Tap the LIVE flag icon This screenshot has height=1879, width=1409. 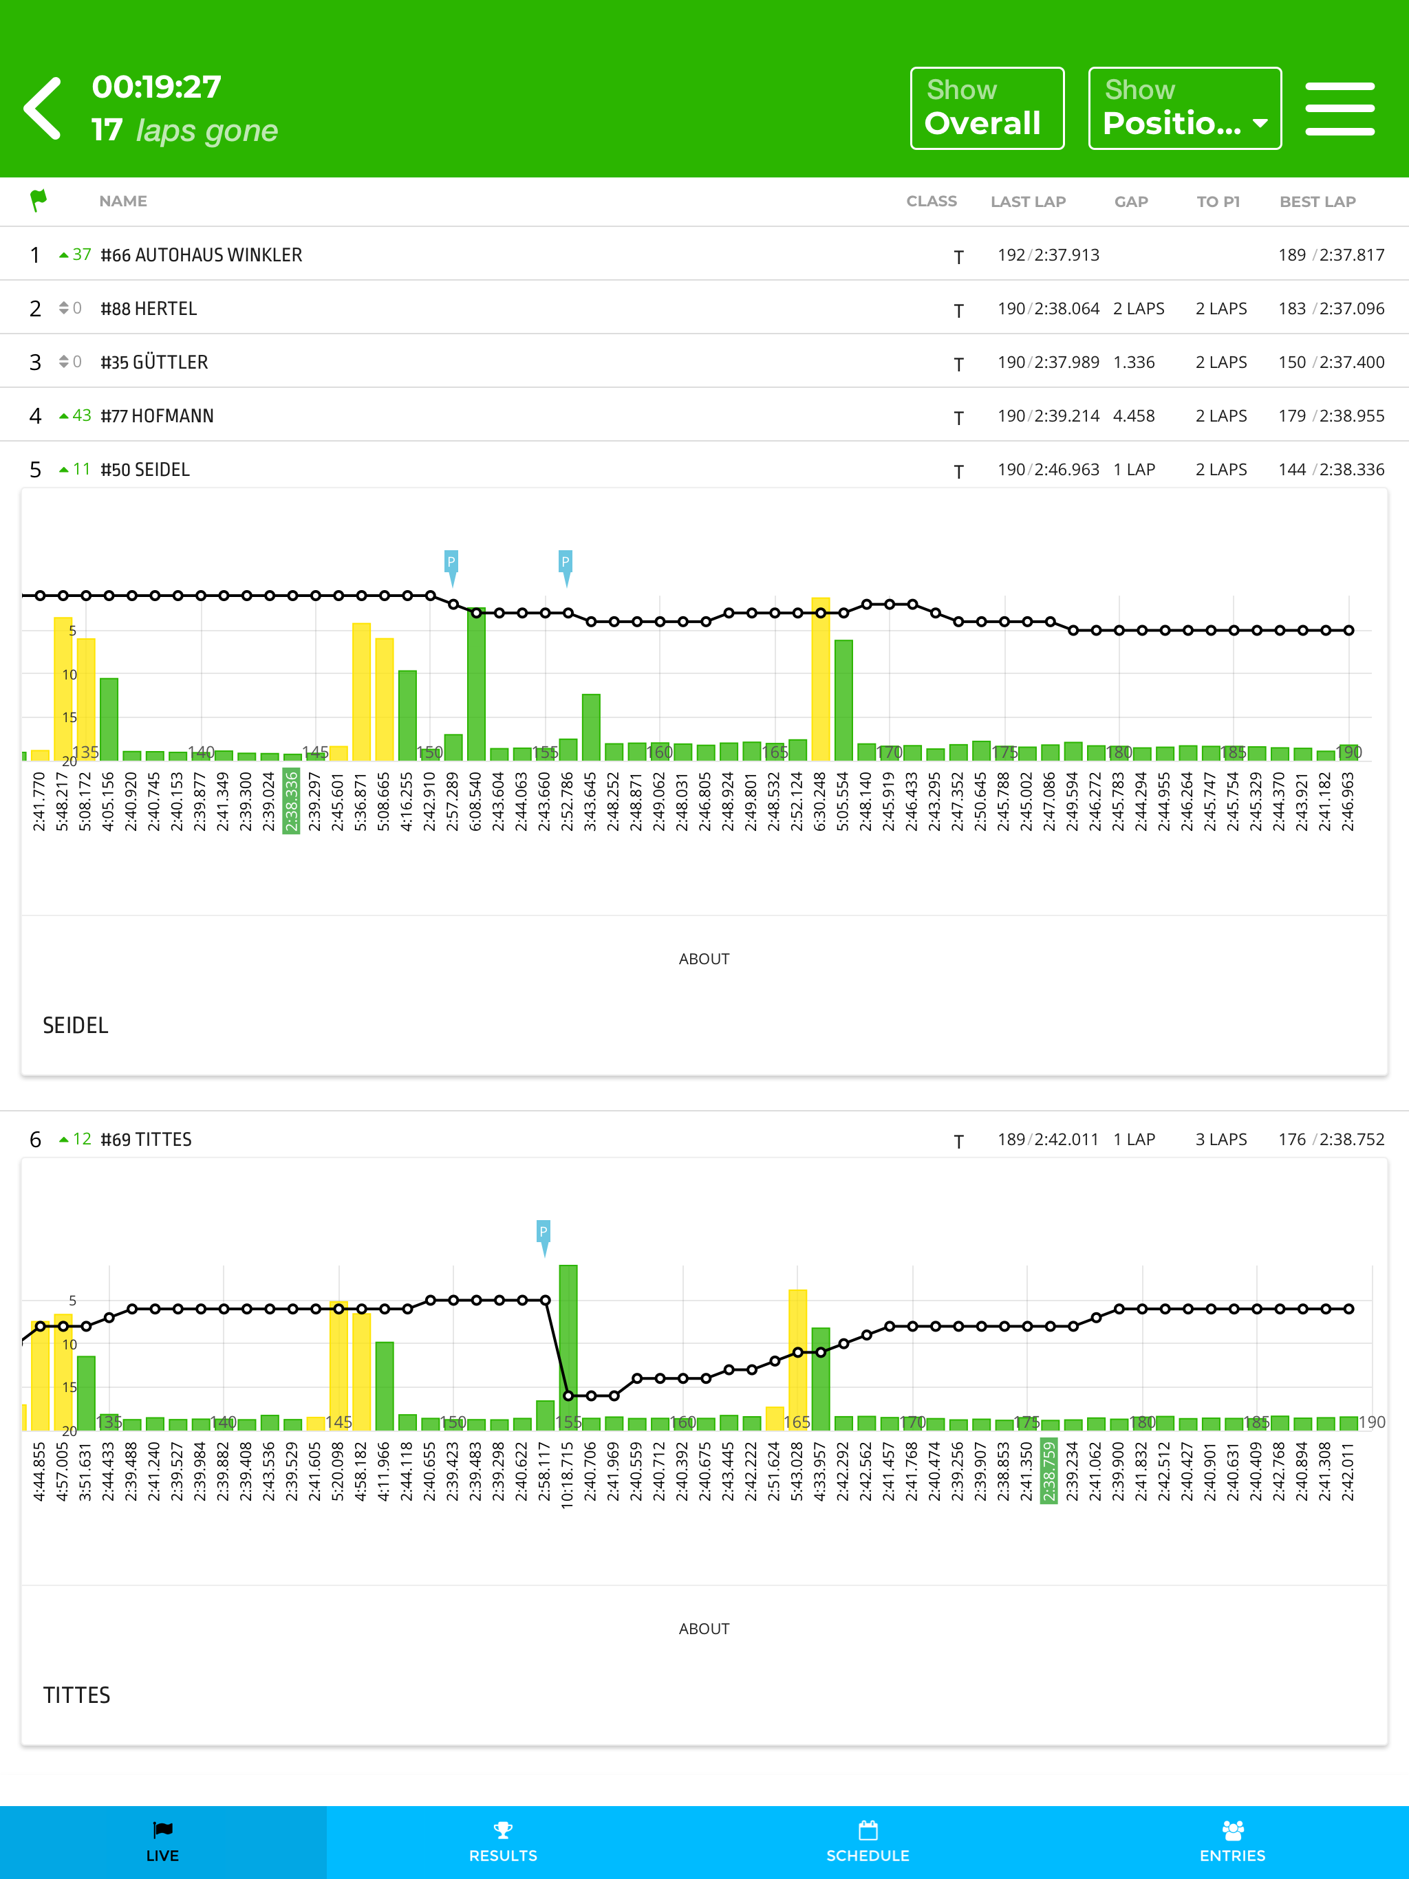tap(162, 1829)
